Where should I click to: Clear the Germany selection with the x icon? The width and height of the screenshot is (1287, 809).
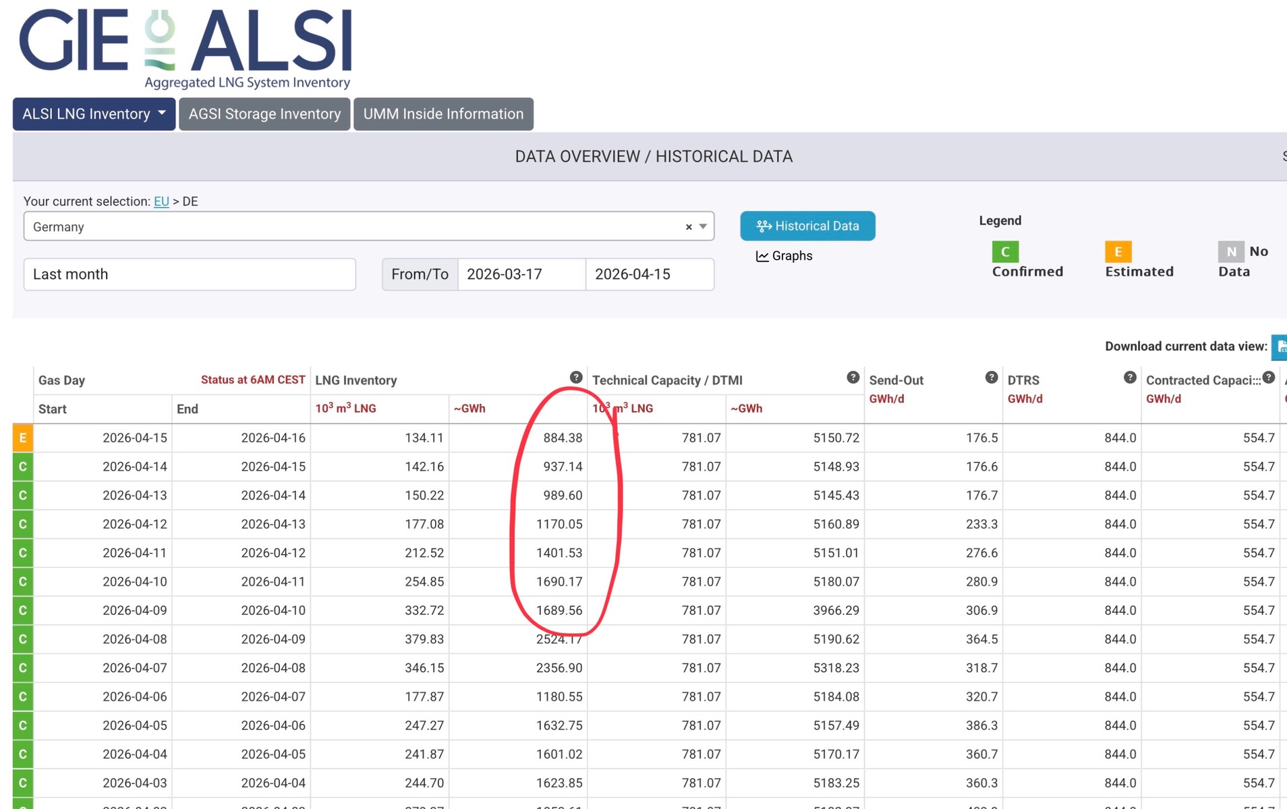pyautogui.click(x=688, y=227)
